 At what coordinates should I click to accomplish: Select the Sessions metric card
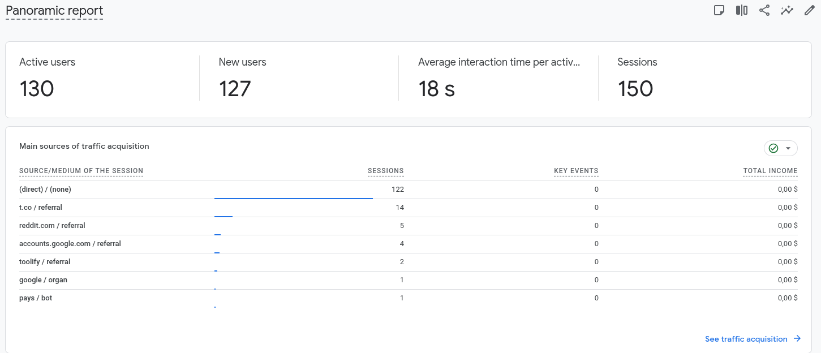click(637, 62)
